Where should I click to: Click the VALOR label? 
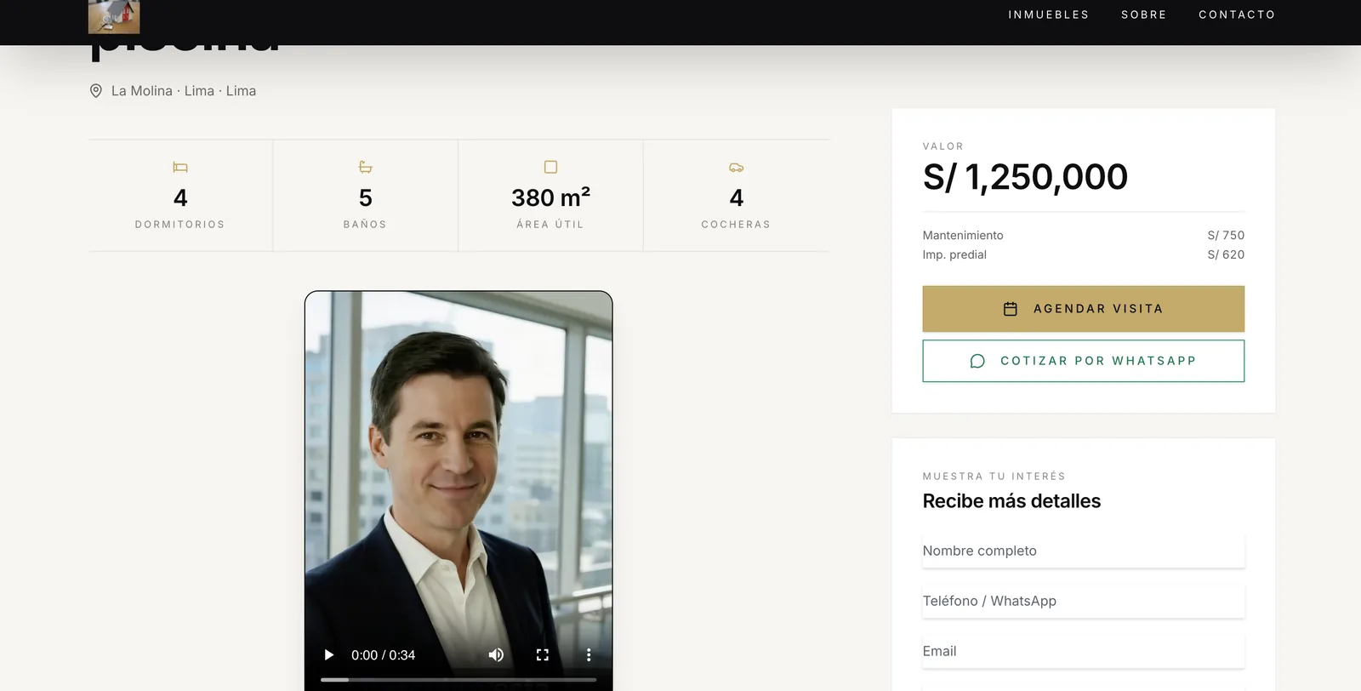[943, 146]
